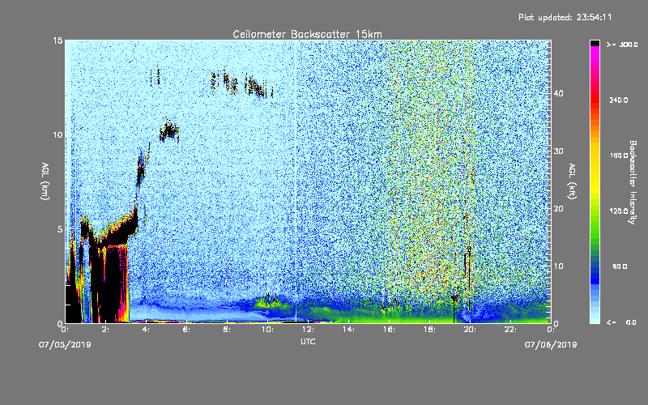648x405 pixels.
Task: Click the 'AGL (km)' axis label
Action: coord(45,181)
